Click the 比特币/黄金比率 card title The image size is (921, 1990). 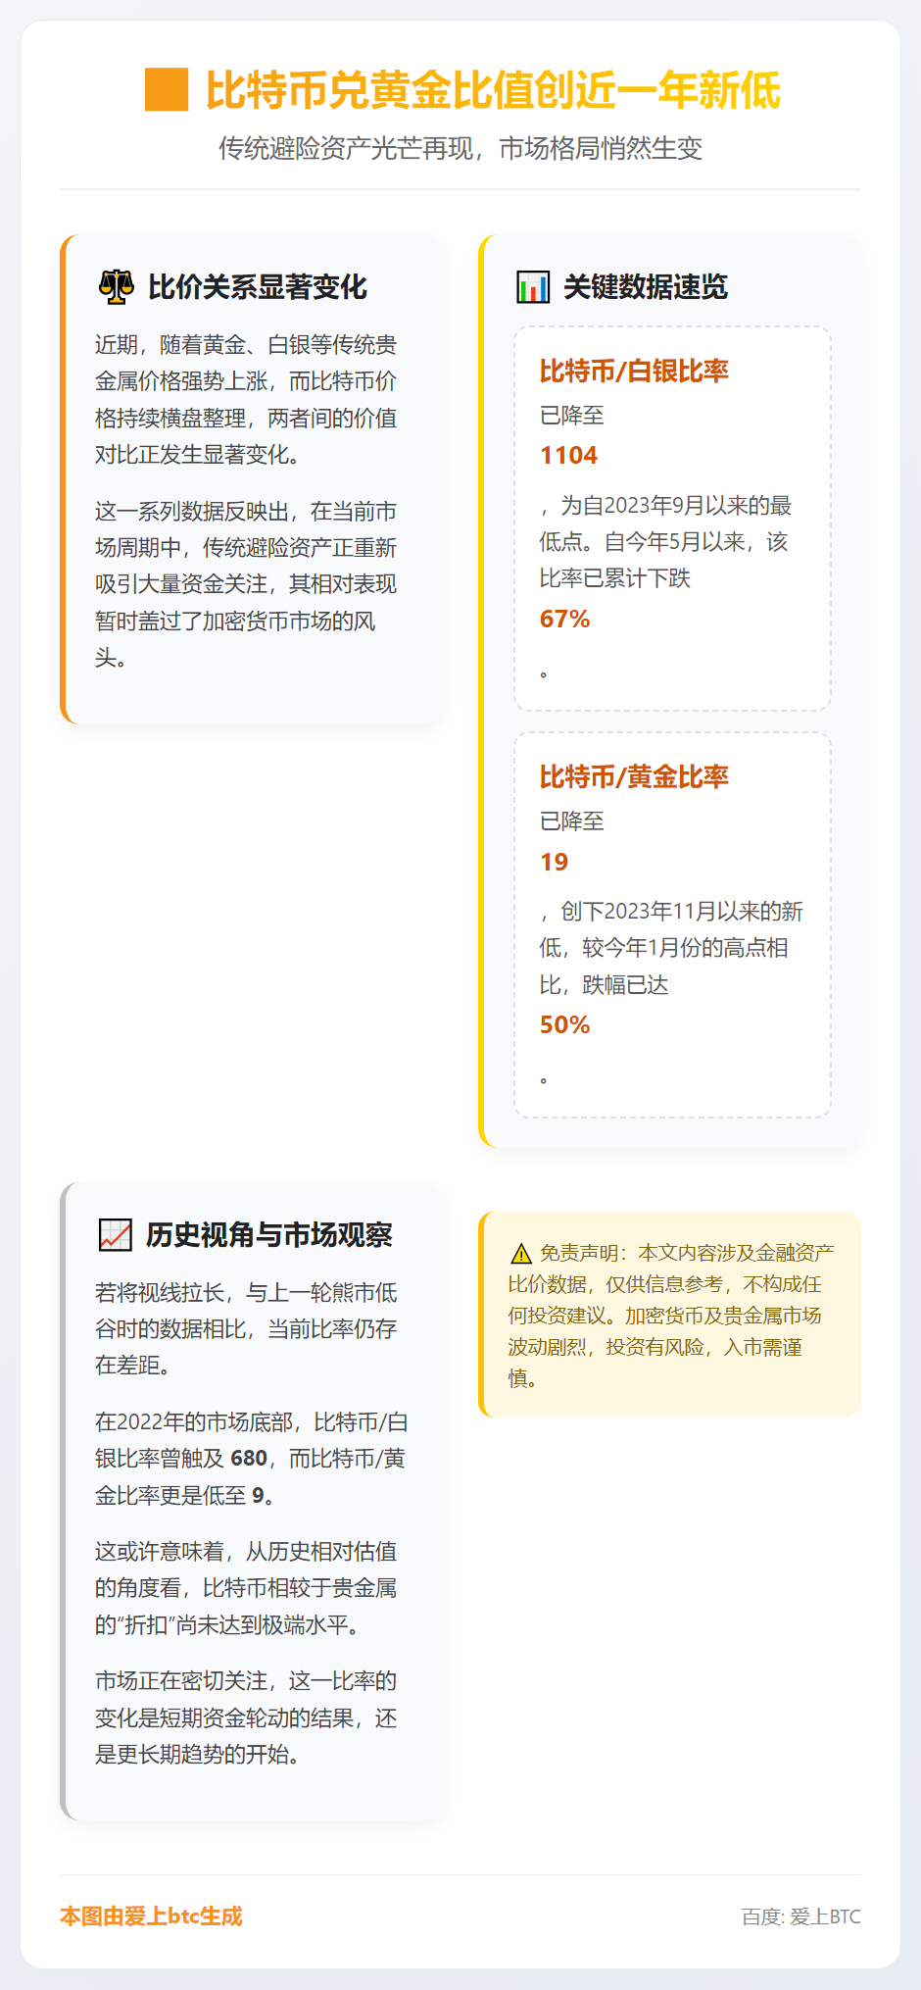(x=634, y=776)
